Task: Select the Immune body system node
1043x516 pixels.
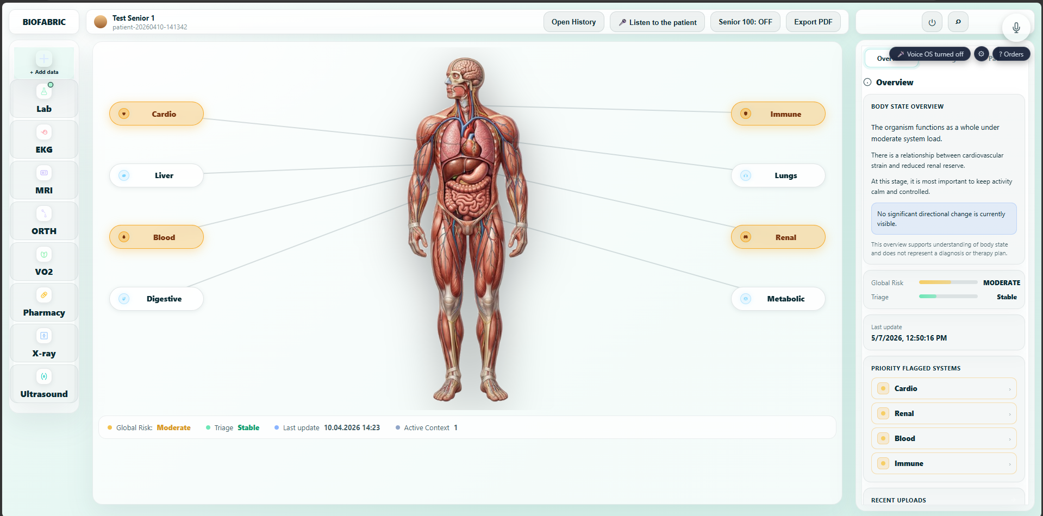Action: pos(778,114)
